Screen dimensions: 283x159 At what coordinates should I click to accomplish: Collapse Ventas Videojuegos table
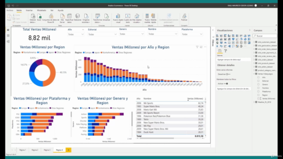254,74
